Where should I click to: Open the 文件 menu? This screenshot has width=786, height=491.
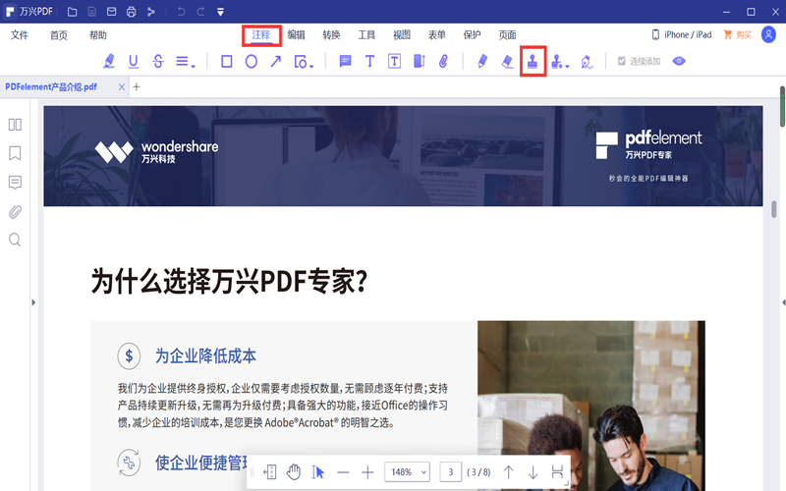pyautogui.click(x=20, y=35)
